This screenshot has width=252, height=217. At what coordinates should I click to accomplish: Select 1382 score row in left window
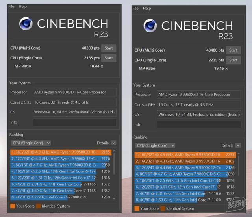point(61,191)
